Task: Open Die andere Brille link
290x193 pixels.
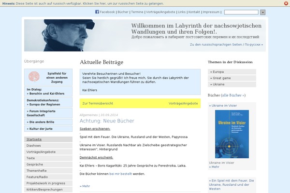Action: tap(41, 122)
